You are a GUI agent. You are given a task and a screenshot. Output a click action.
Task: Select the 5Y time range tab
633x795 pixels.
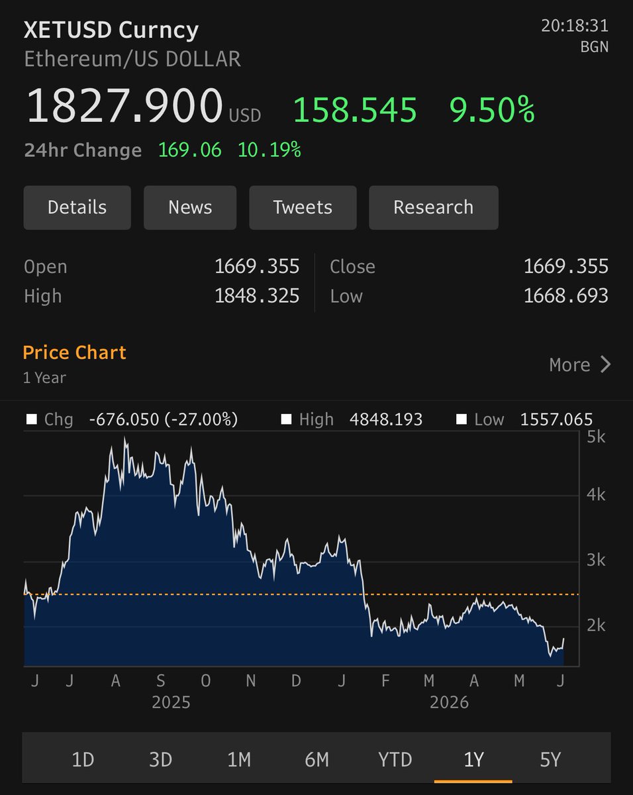(x=550, y=759)
